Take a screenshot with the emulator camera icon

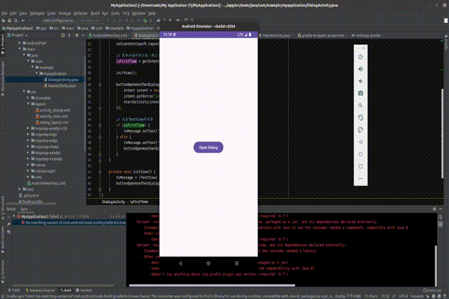(360, 93)
